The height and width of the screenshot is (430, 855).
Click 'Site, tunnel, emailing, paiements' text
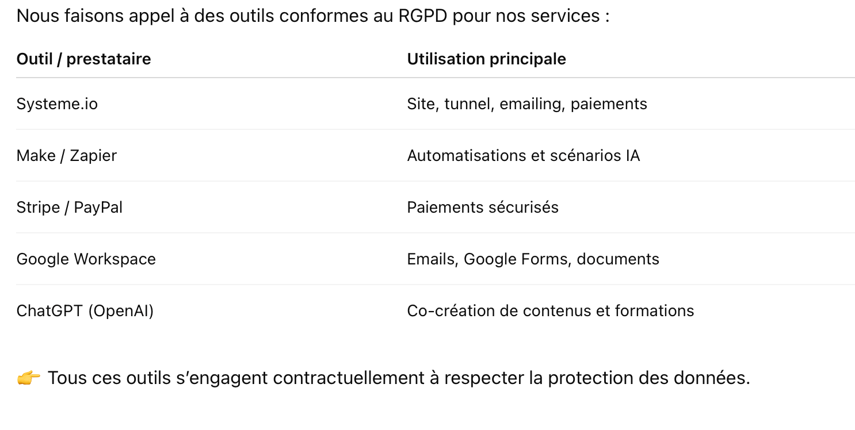click(527, 104)
